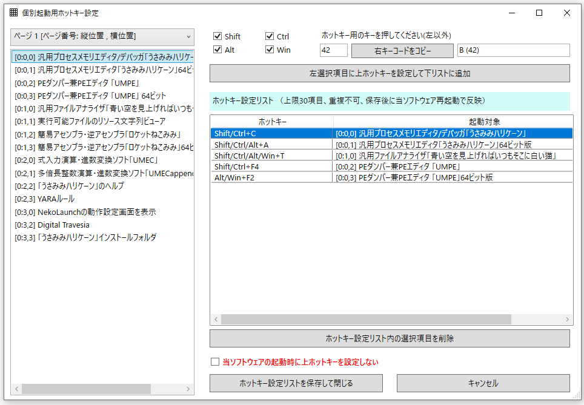Click the key code field containing 42
This screenshot has width=584, height=405.
coord(333,50)
